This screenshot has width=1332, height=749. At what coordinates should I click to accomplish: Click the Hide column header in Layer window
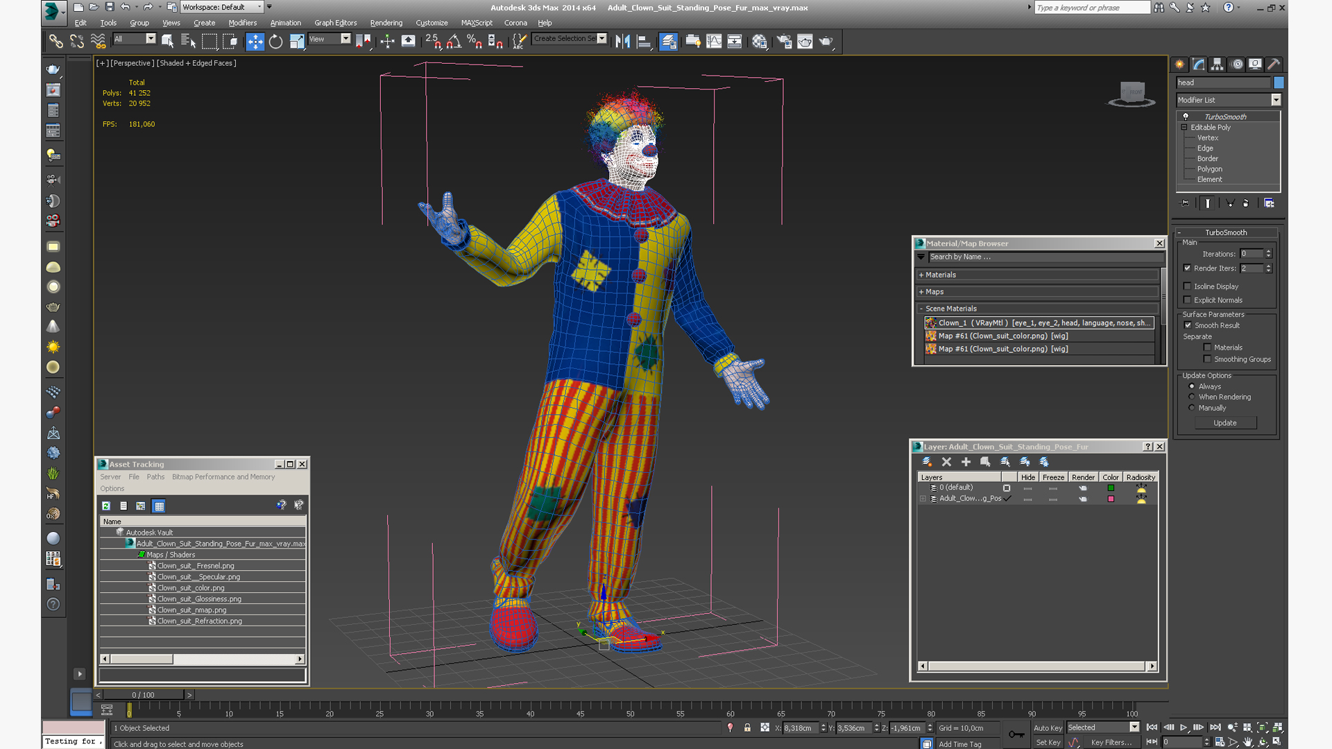(1027, 477)
